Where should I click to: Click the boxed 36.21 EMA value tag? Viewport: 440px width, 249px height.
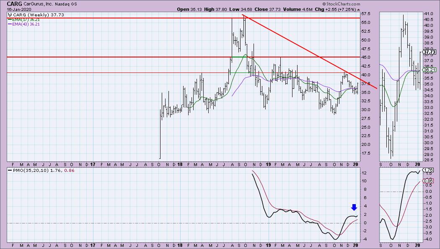click(x=430, y=70)
